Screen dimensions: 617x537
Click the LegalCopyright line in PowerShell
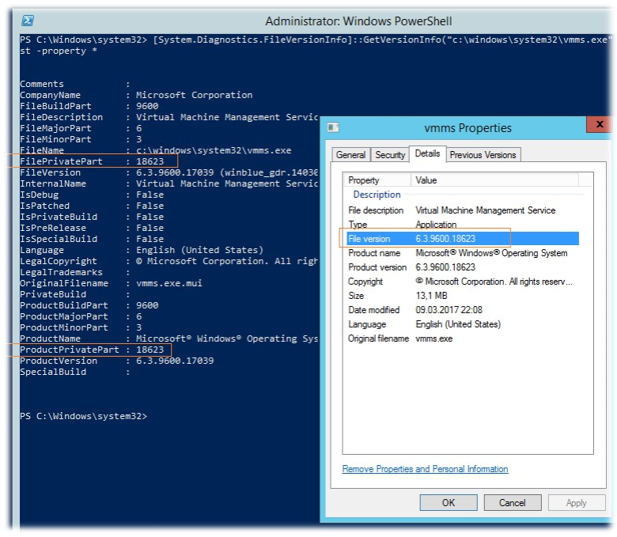(169, 261)
